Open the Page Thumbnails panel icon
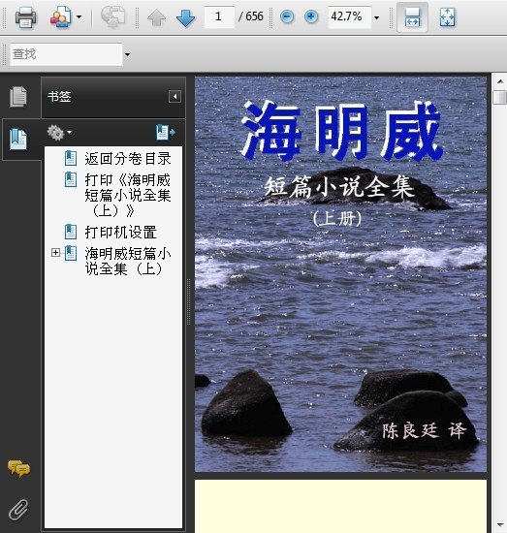Viewport: 507px width, 533px height. pos(18,97)
